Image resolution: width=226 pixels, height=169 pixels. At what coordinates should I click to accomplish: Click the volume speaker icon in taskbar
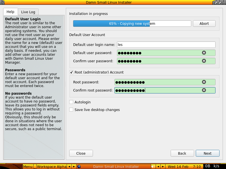coord(153,166)
